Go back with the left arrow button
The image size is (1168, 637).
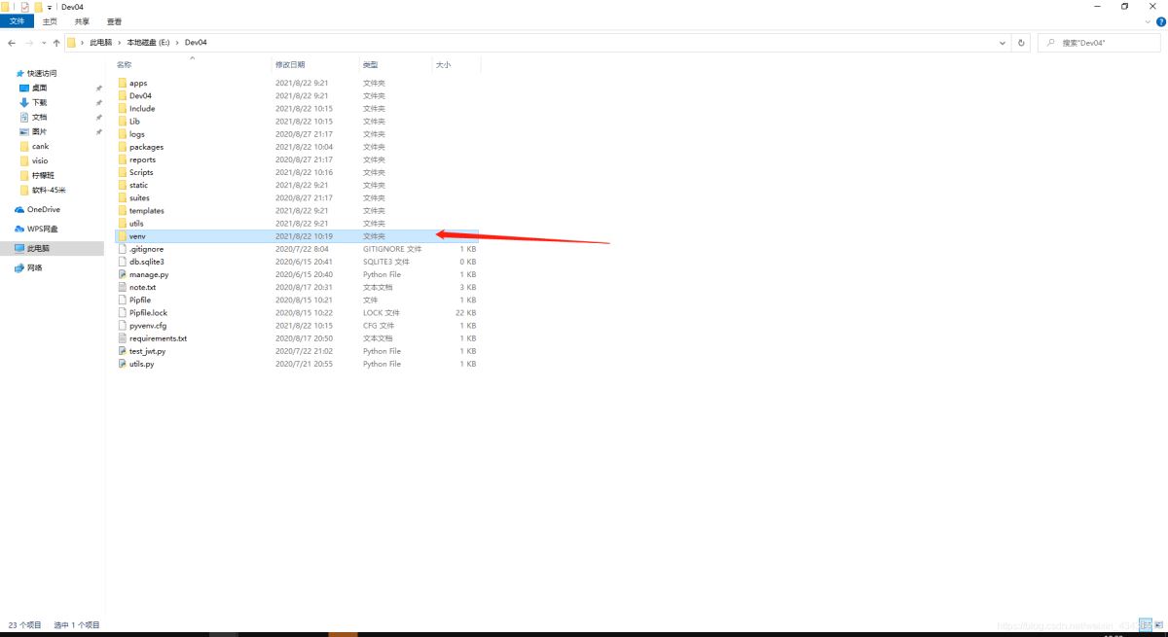tap(10, 43)
